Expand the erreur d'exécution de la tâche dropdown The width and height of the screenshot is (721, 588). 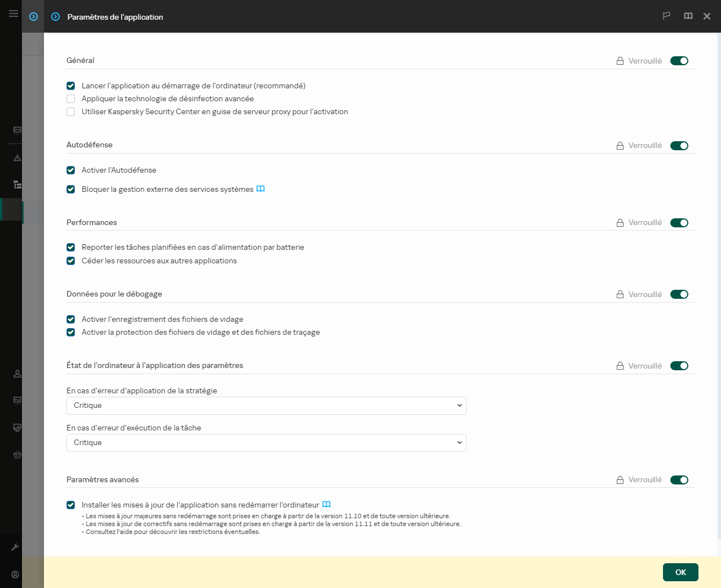266,442
